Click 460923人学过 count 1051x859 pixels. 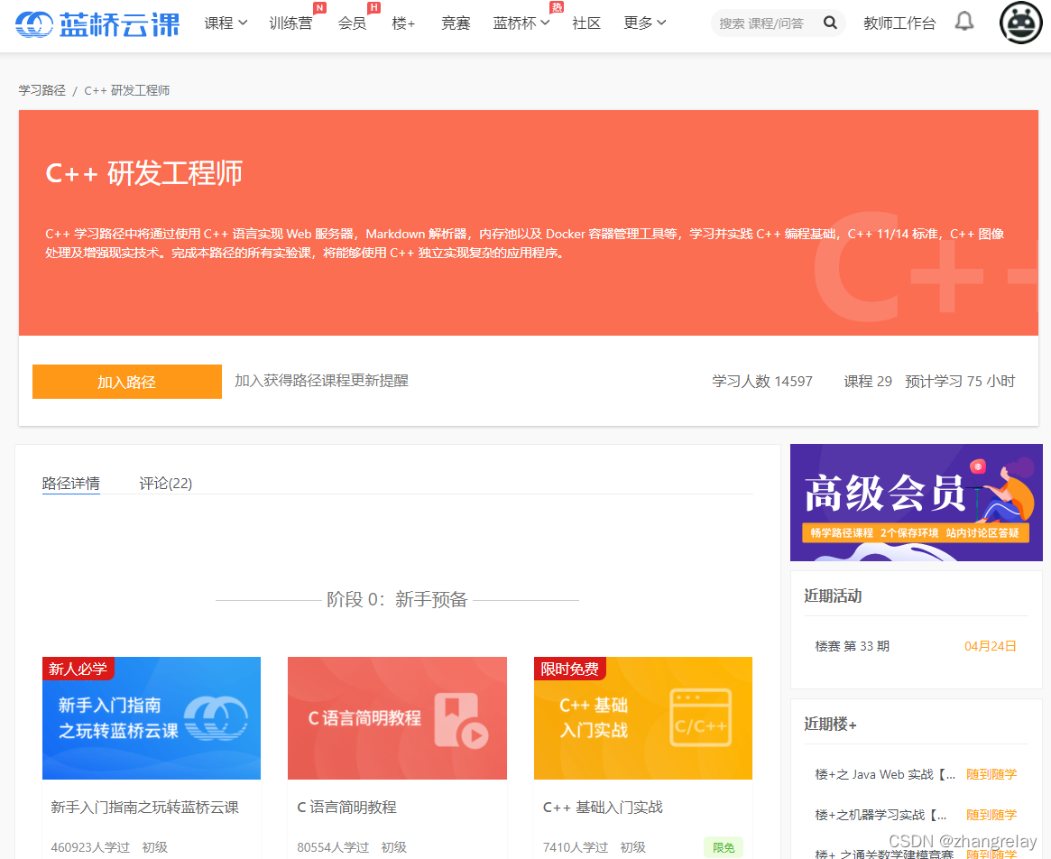coord(90,847)
